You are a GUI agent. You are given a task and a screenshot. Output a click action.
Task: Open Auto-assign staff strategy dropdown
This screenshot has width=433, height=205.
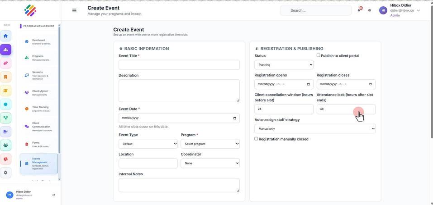tap(315, 128)
